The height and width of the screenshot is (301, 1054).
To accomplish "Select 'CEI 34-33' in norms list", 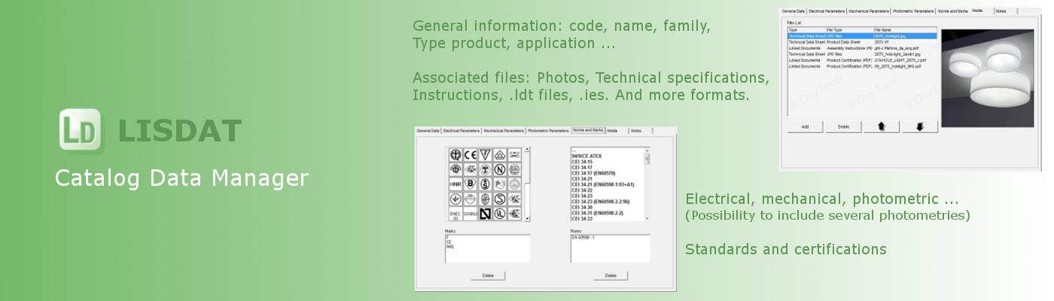I will pyautogui.click(x=583, y=218).
